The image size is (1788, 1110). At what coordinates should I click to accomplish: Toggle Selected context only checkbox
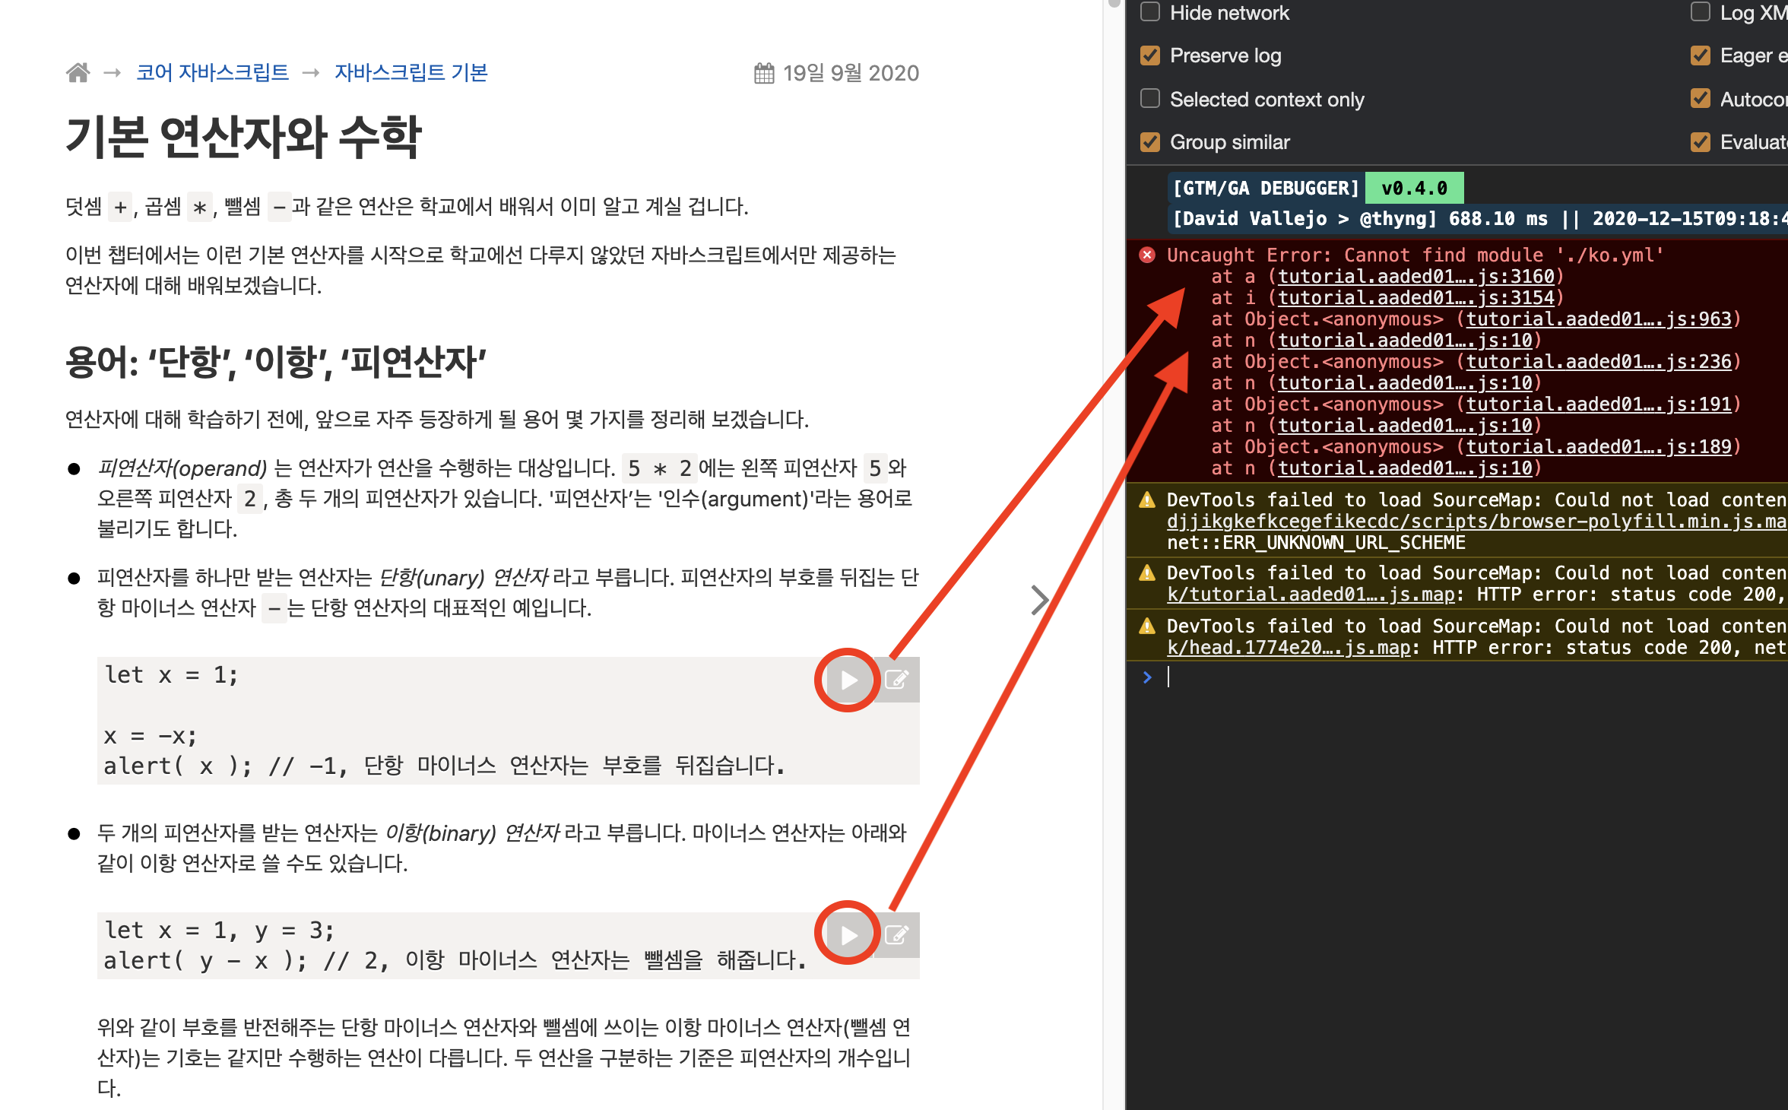pos(1150,99)
